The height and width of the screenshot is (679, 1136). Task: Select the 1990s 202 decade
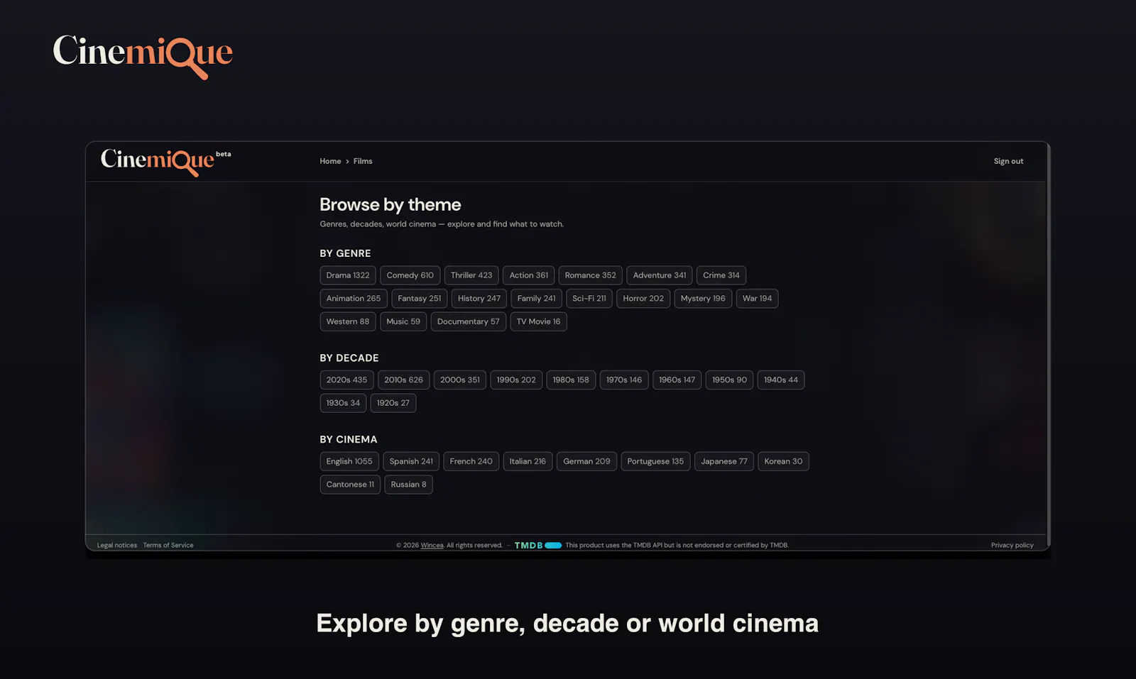click(x=516, y=380)
